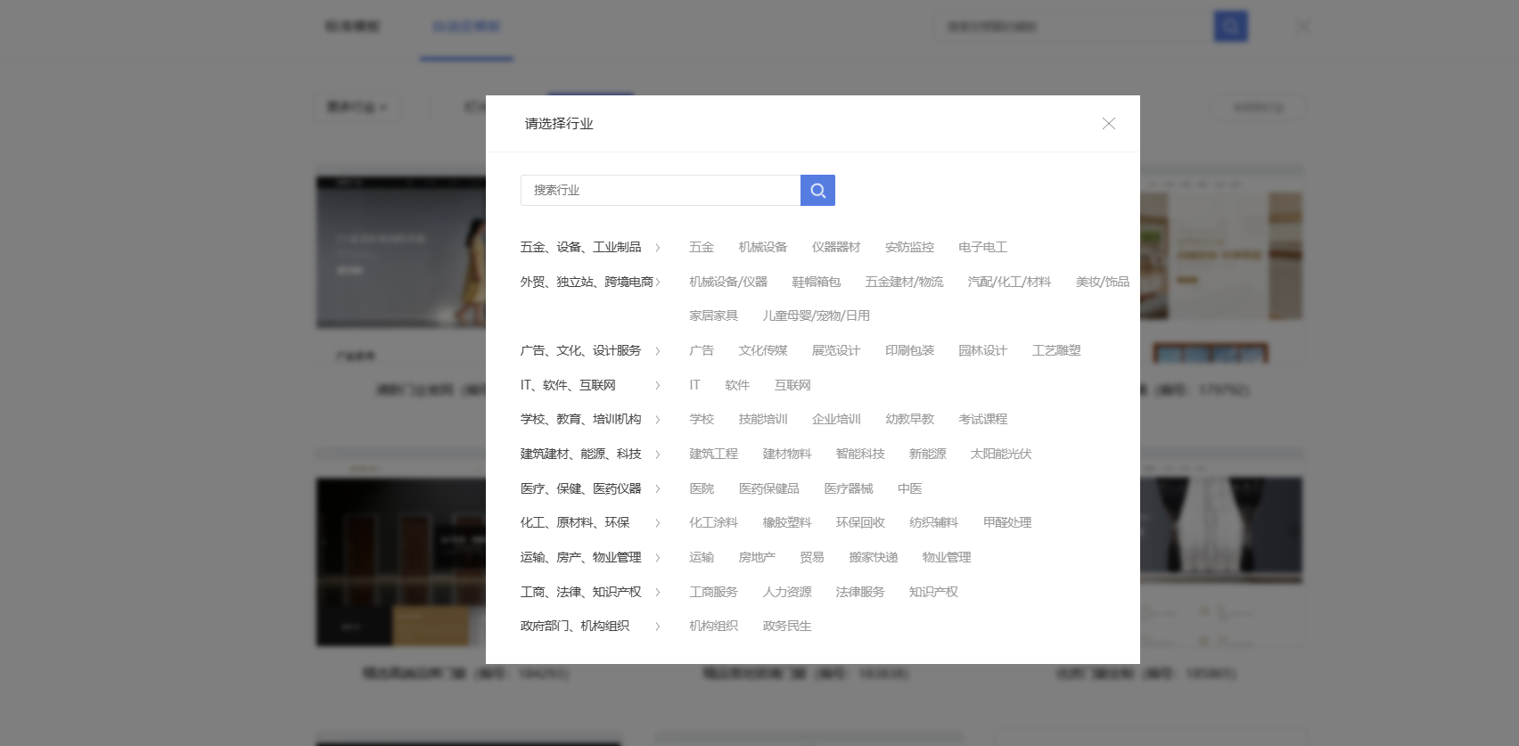The image size is (1519, 746).
Task: Choose the 工艺雕塑 industry
Action: click(x=1056, y=350)
